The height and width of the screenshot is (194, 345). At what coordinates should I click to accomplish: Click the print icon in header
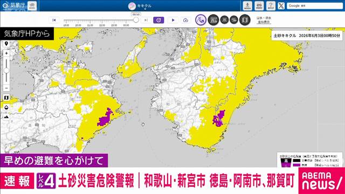point(259,6)
